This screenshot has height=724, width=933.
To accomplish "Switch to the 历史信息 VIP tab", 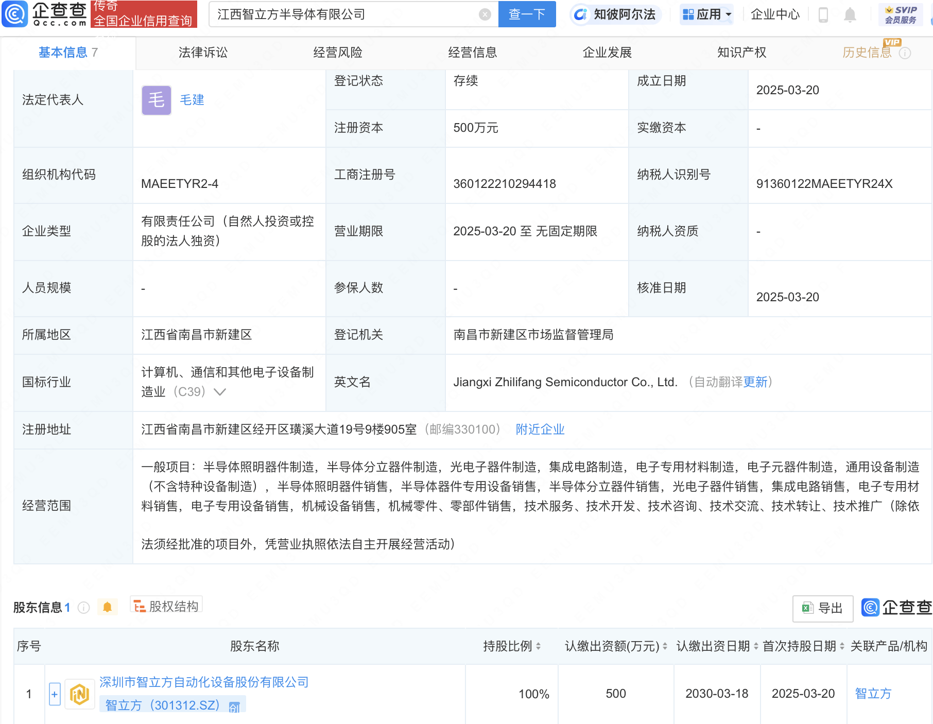I will (867, 53).
